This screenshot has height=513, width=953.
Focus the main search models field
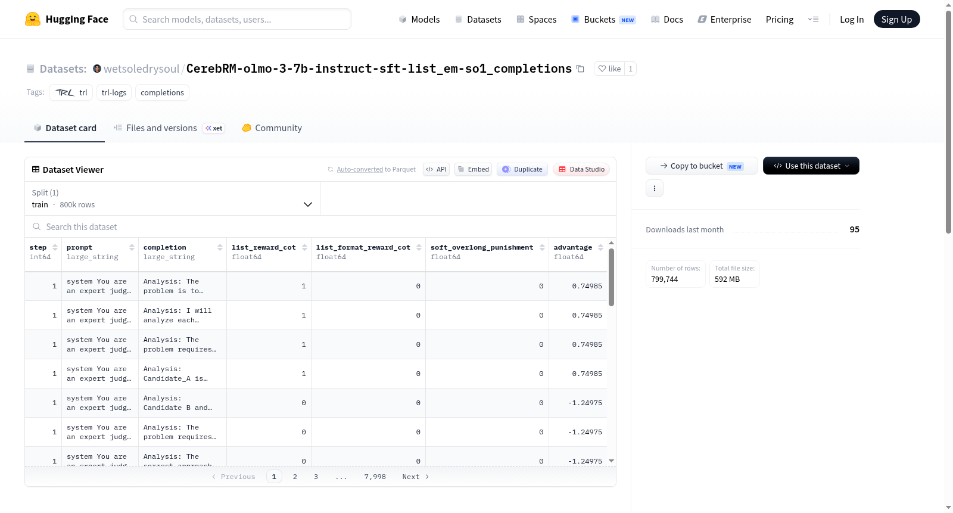(x=237, y=19)
